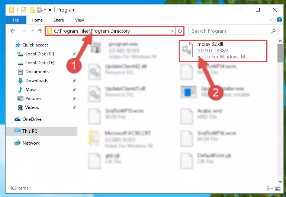Click the mciavi32.dll gear file icon
The height and width of the screenshot is (197, 286).
pyautogui.click(x=187, y=49)
